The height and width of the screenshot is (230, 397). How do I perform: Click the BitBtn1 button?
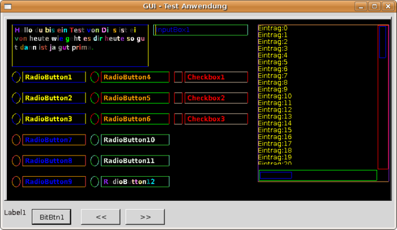coord(51,217)
